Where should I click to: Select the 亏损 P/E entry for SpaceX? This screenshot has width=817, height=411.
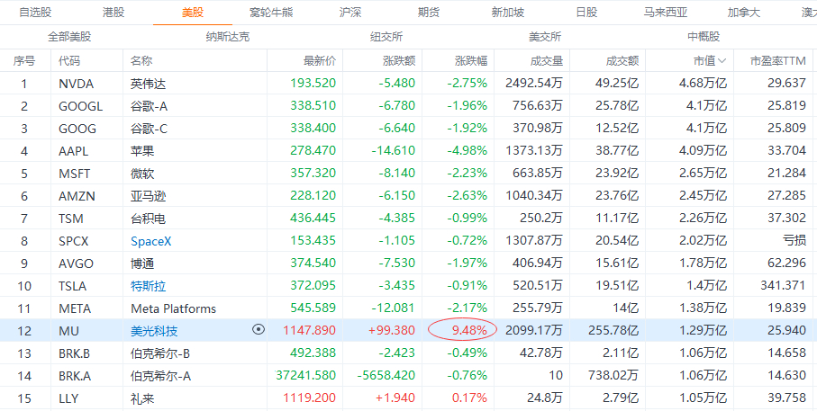(794, 241)
